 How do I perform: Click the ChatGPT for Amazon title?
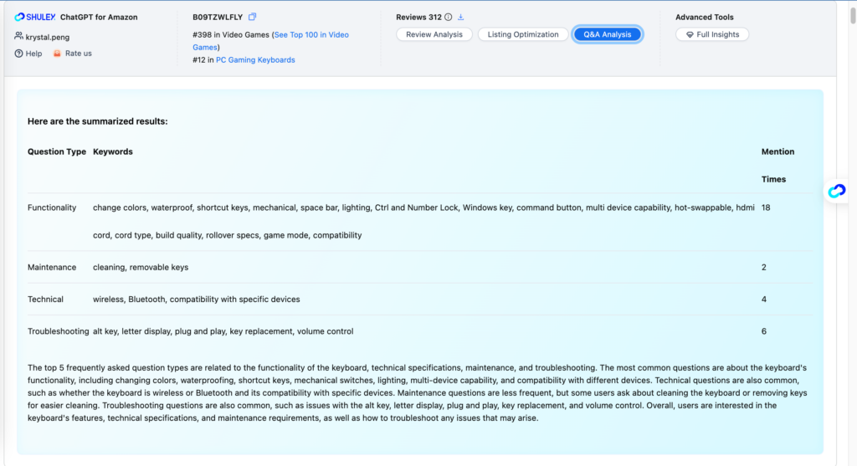click(99, 17)
